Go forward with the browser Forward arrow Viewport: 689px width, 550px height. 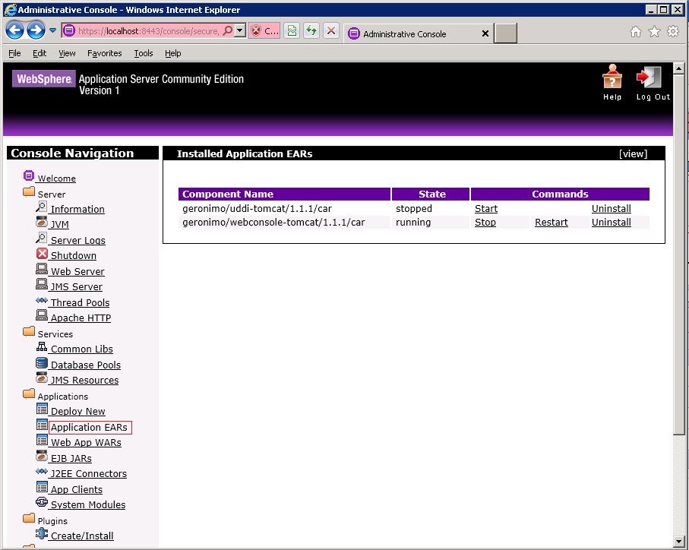(x=36, y=30)
